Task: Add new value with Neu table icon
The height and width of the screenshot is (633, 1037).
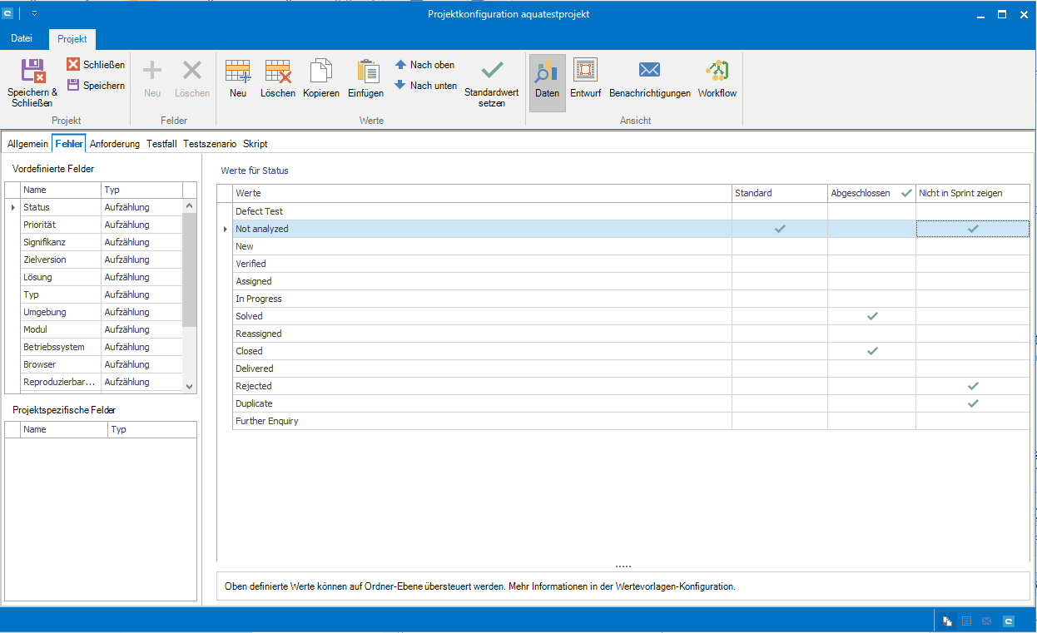Action: tap(238, 72)
